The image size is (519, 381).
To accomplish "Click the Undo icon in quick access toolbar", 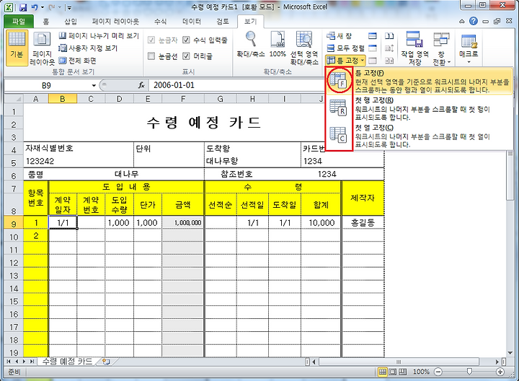I will 34,7.
